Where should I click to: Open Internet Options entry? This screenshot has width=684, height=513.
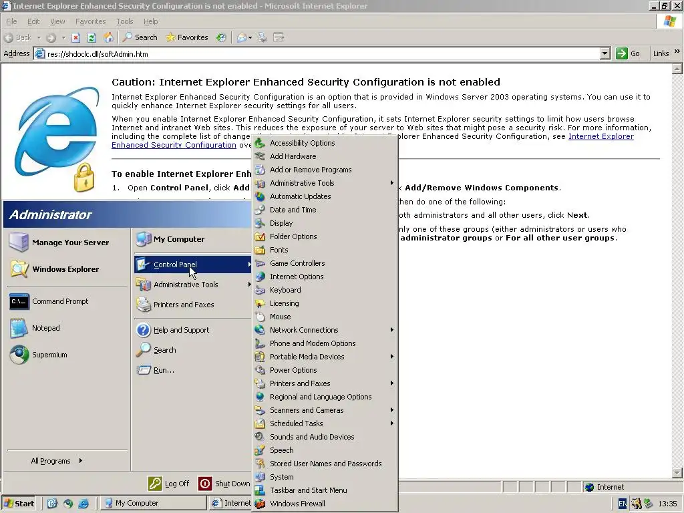coord(325,277)
